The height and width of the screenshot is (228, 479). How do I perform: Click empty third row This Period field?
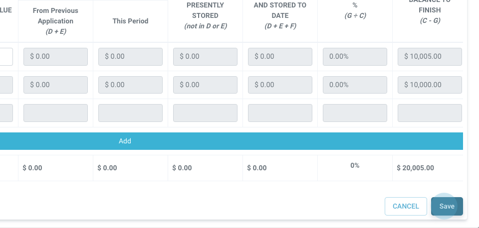pos(130,113)
